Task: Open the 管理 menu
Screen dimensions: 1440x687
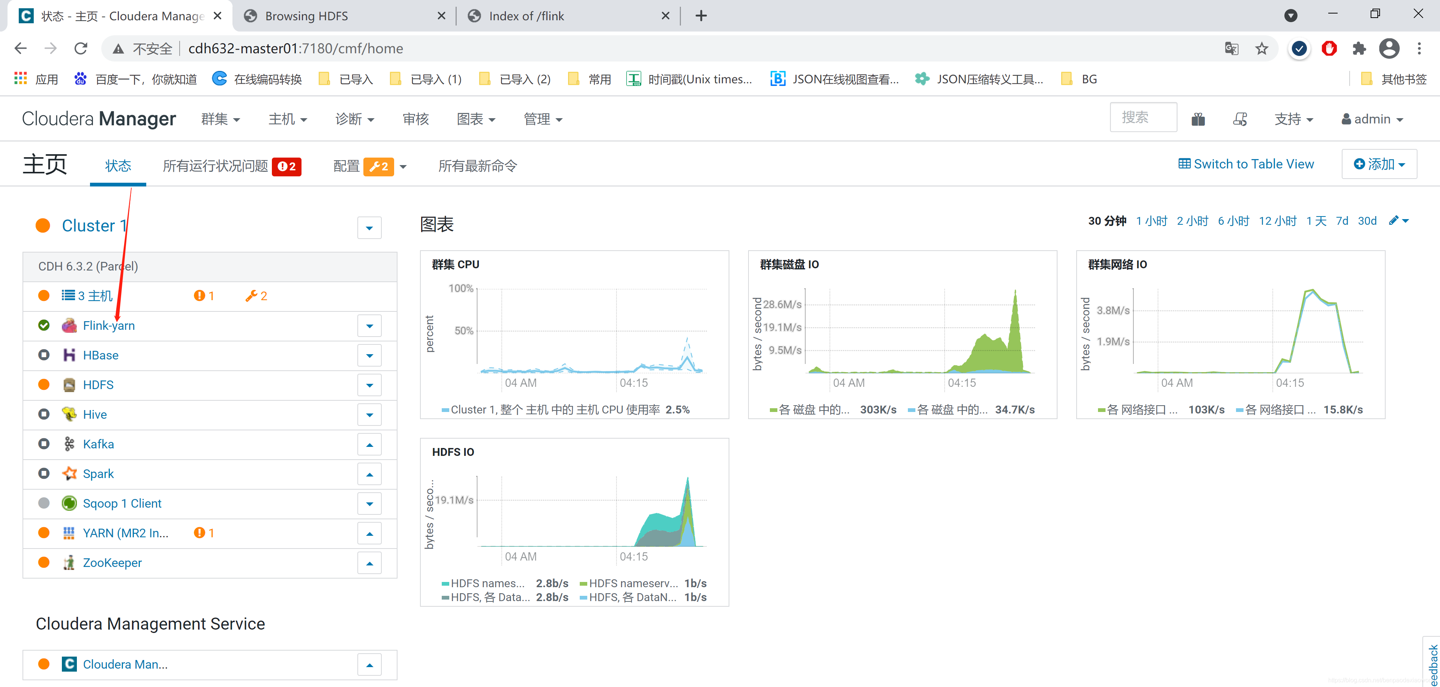Action: 543,119
